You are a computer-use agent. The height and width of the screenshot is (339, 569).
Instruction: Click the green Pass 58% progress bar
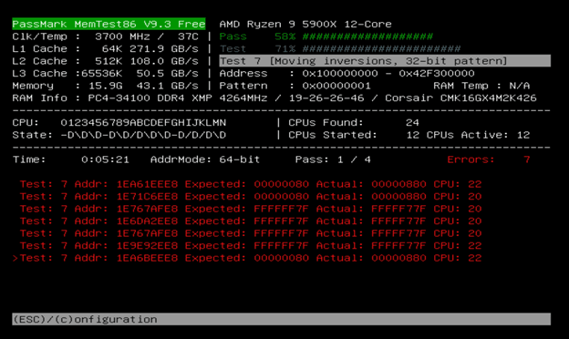pyautogui.click(x=326, y=36)
